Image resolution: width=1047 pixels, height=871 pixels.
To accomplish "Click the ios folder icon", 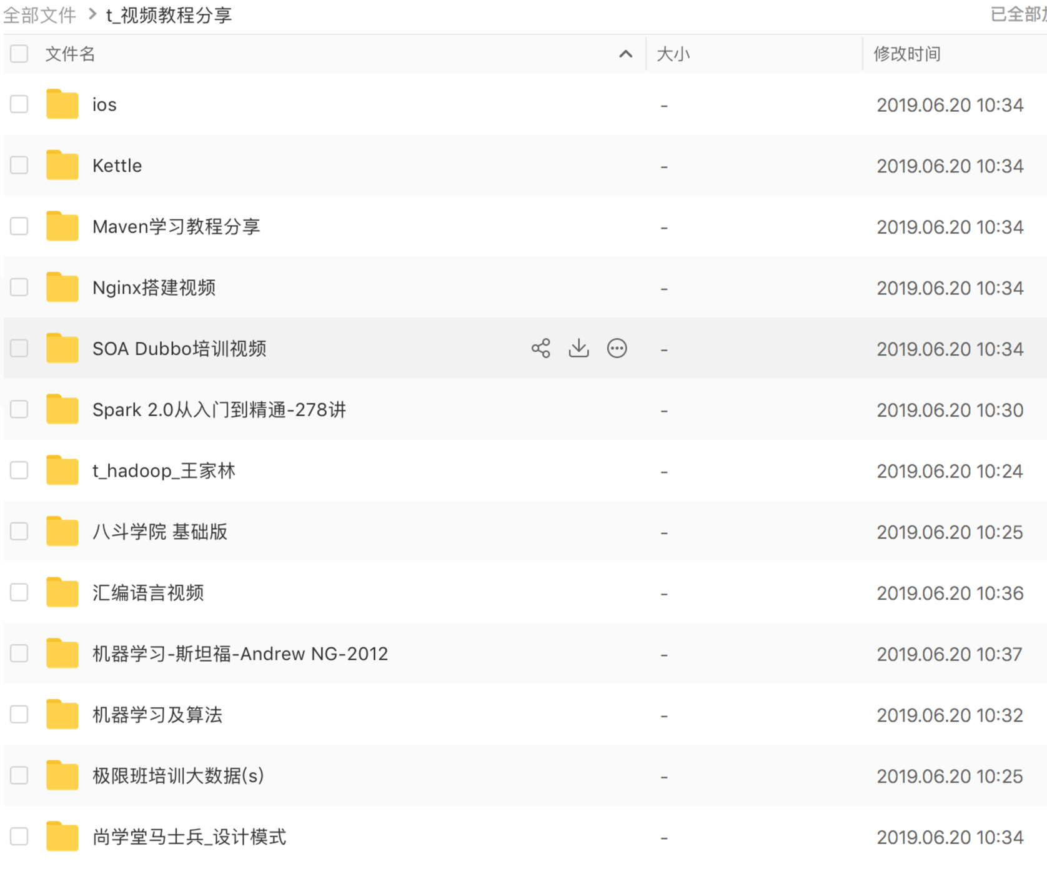I will coord(62,104).
